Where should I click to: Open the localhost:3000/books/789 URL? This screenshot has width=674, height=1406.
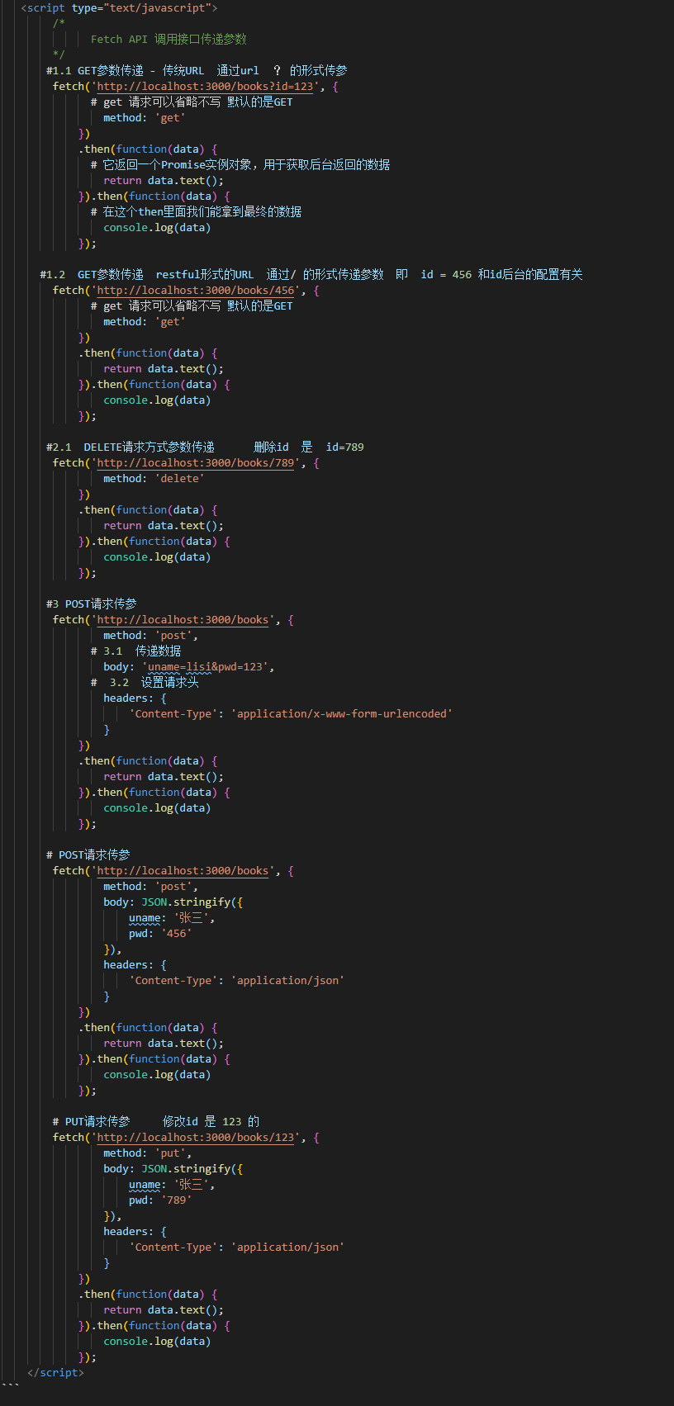coord(196,463)
